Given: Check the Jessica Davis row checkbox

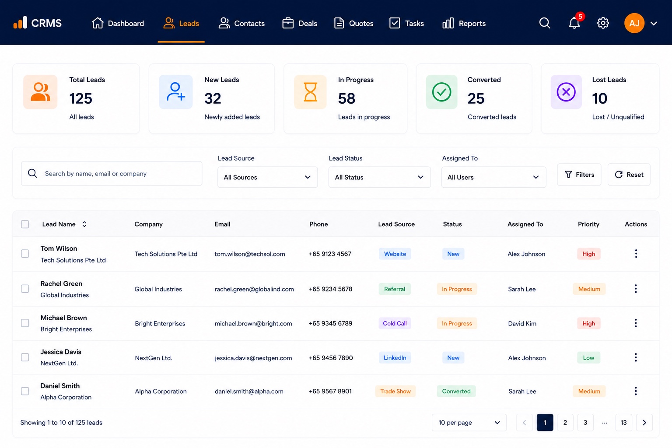Looking at the screenshot, I should (x=25, y=357).
